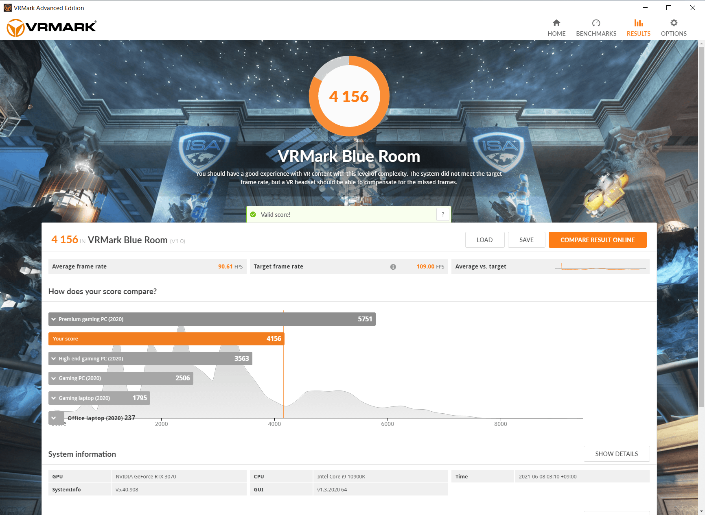This screenshot has height=515, width=705.
Task: Click scrollbar up arrow at top
Action: (x=701, y=43)
